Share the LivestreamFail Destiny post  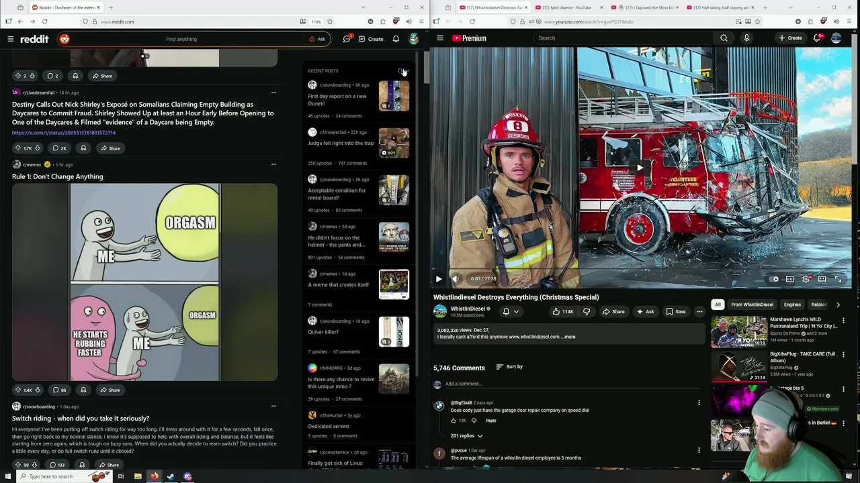point(110,148)
